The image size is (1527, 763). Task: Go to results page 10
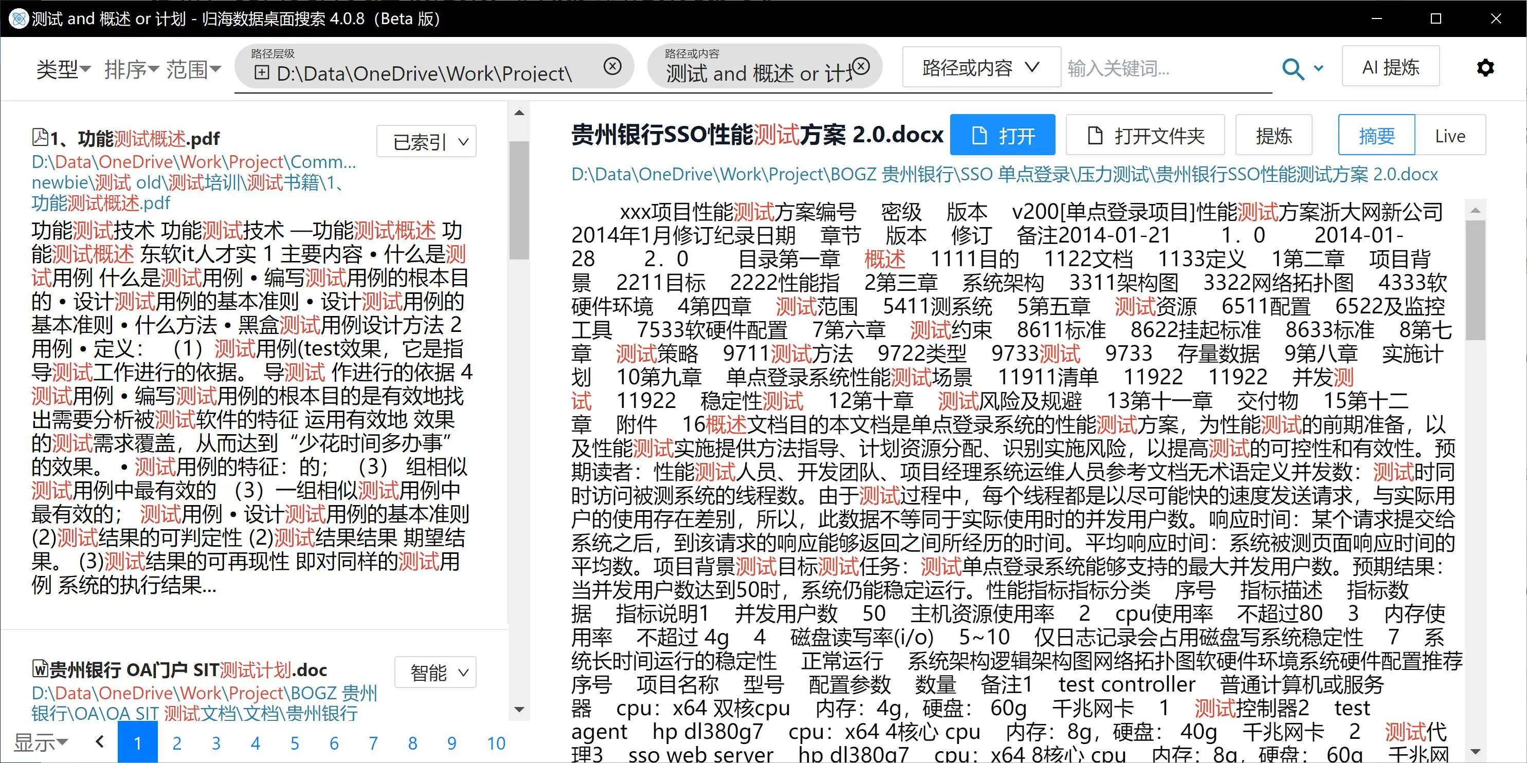click(496, 743)
